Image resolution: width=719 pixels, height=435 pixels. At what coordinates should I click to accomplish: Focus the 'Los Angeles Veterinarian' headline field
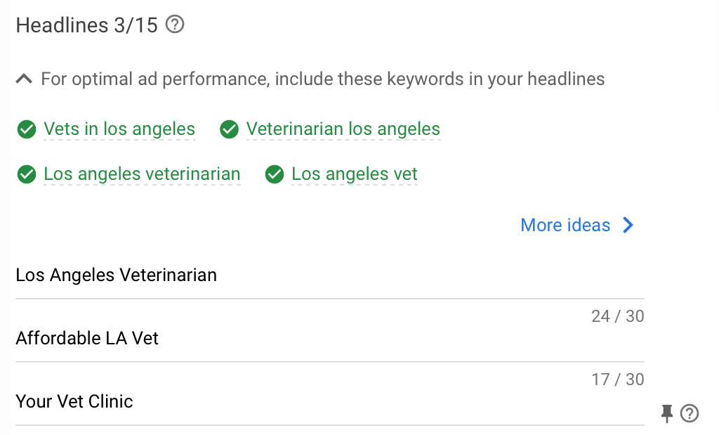point(329,275)
